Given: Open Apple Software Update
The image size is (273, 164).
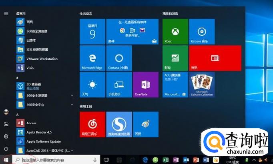Looking at the screenshot, I should click(x=44, y=142).
